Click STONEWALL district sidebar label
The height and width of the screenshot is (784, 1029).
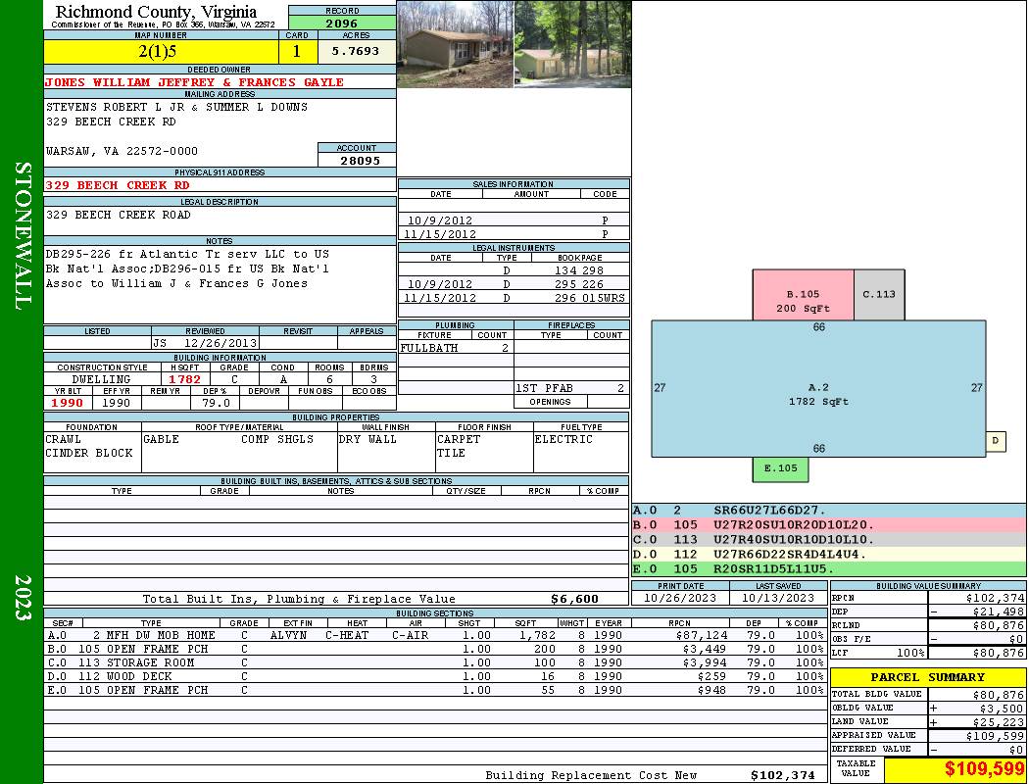tap(23, 236)
